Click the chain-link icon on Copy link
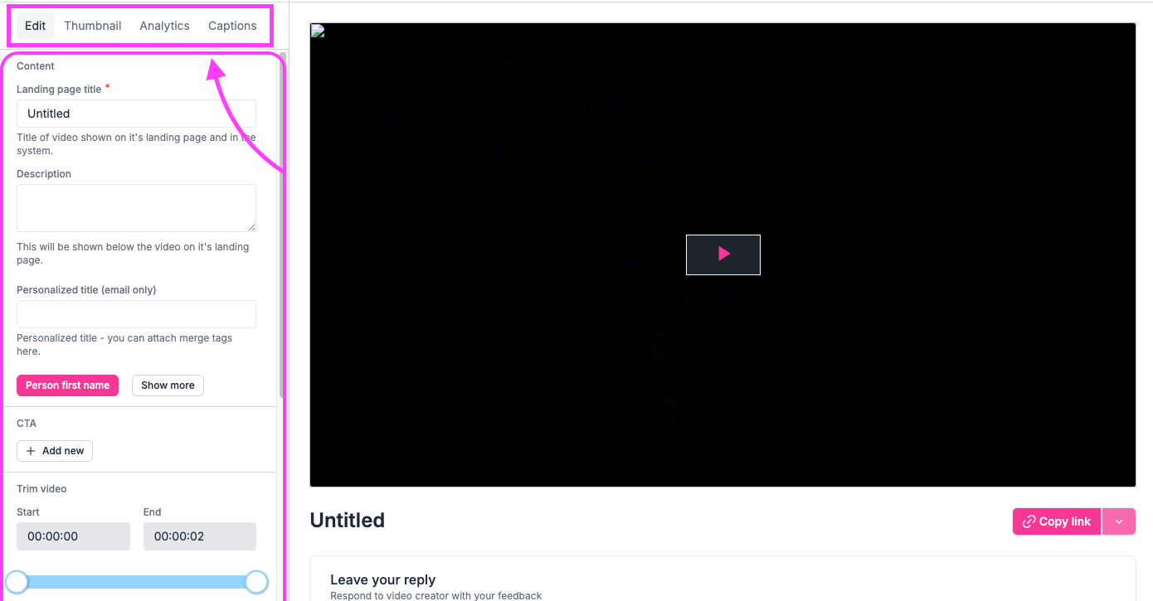This screenshot has height=601, width=1153. 1029,521
